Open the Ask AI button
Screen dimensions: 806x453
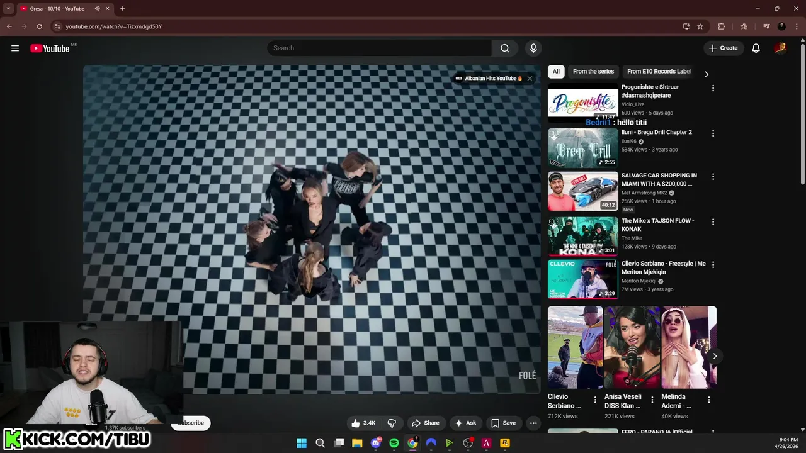[465, 423]
